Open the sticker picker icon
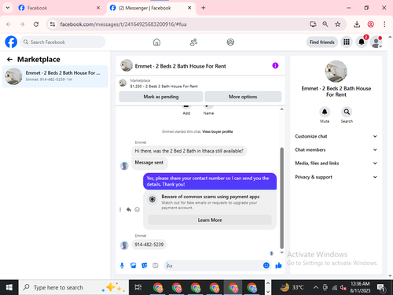The height and width of the screenshot is (295, 393). click(x=145, y=266)
